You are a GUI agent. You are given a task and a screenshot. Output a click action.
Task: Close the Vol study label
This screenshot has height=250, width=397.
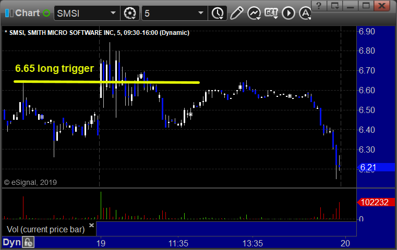pyautogui.click(x=91, y=225)
